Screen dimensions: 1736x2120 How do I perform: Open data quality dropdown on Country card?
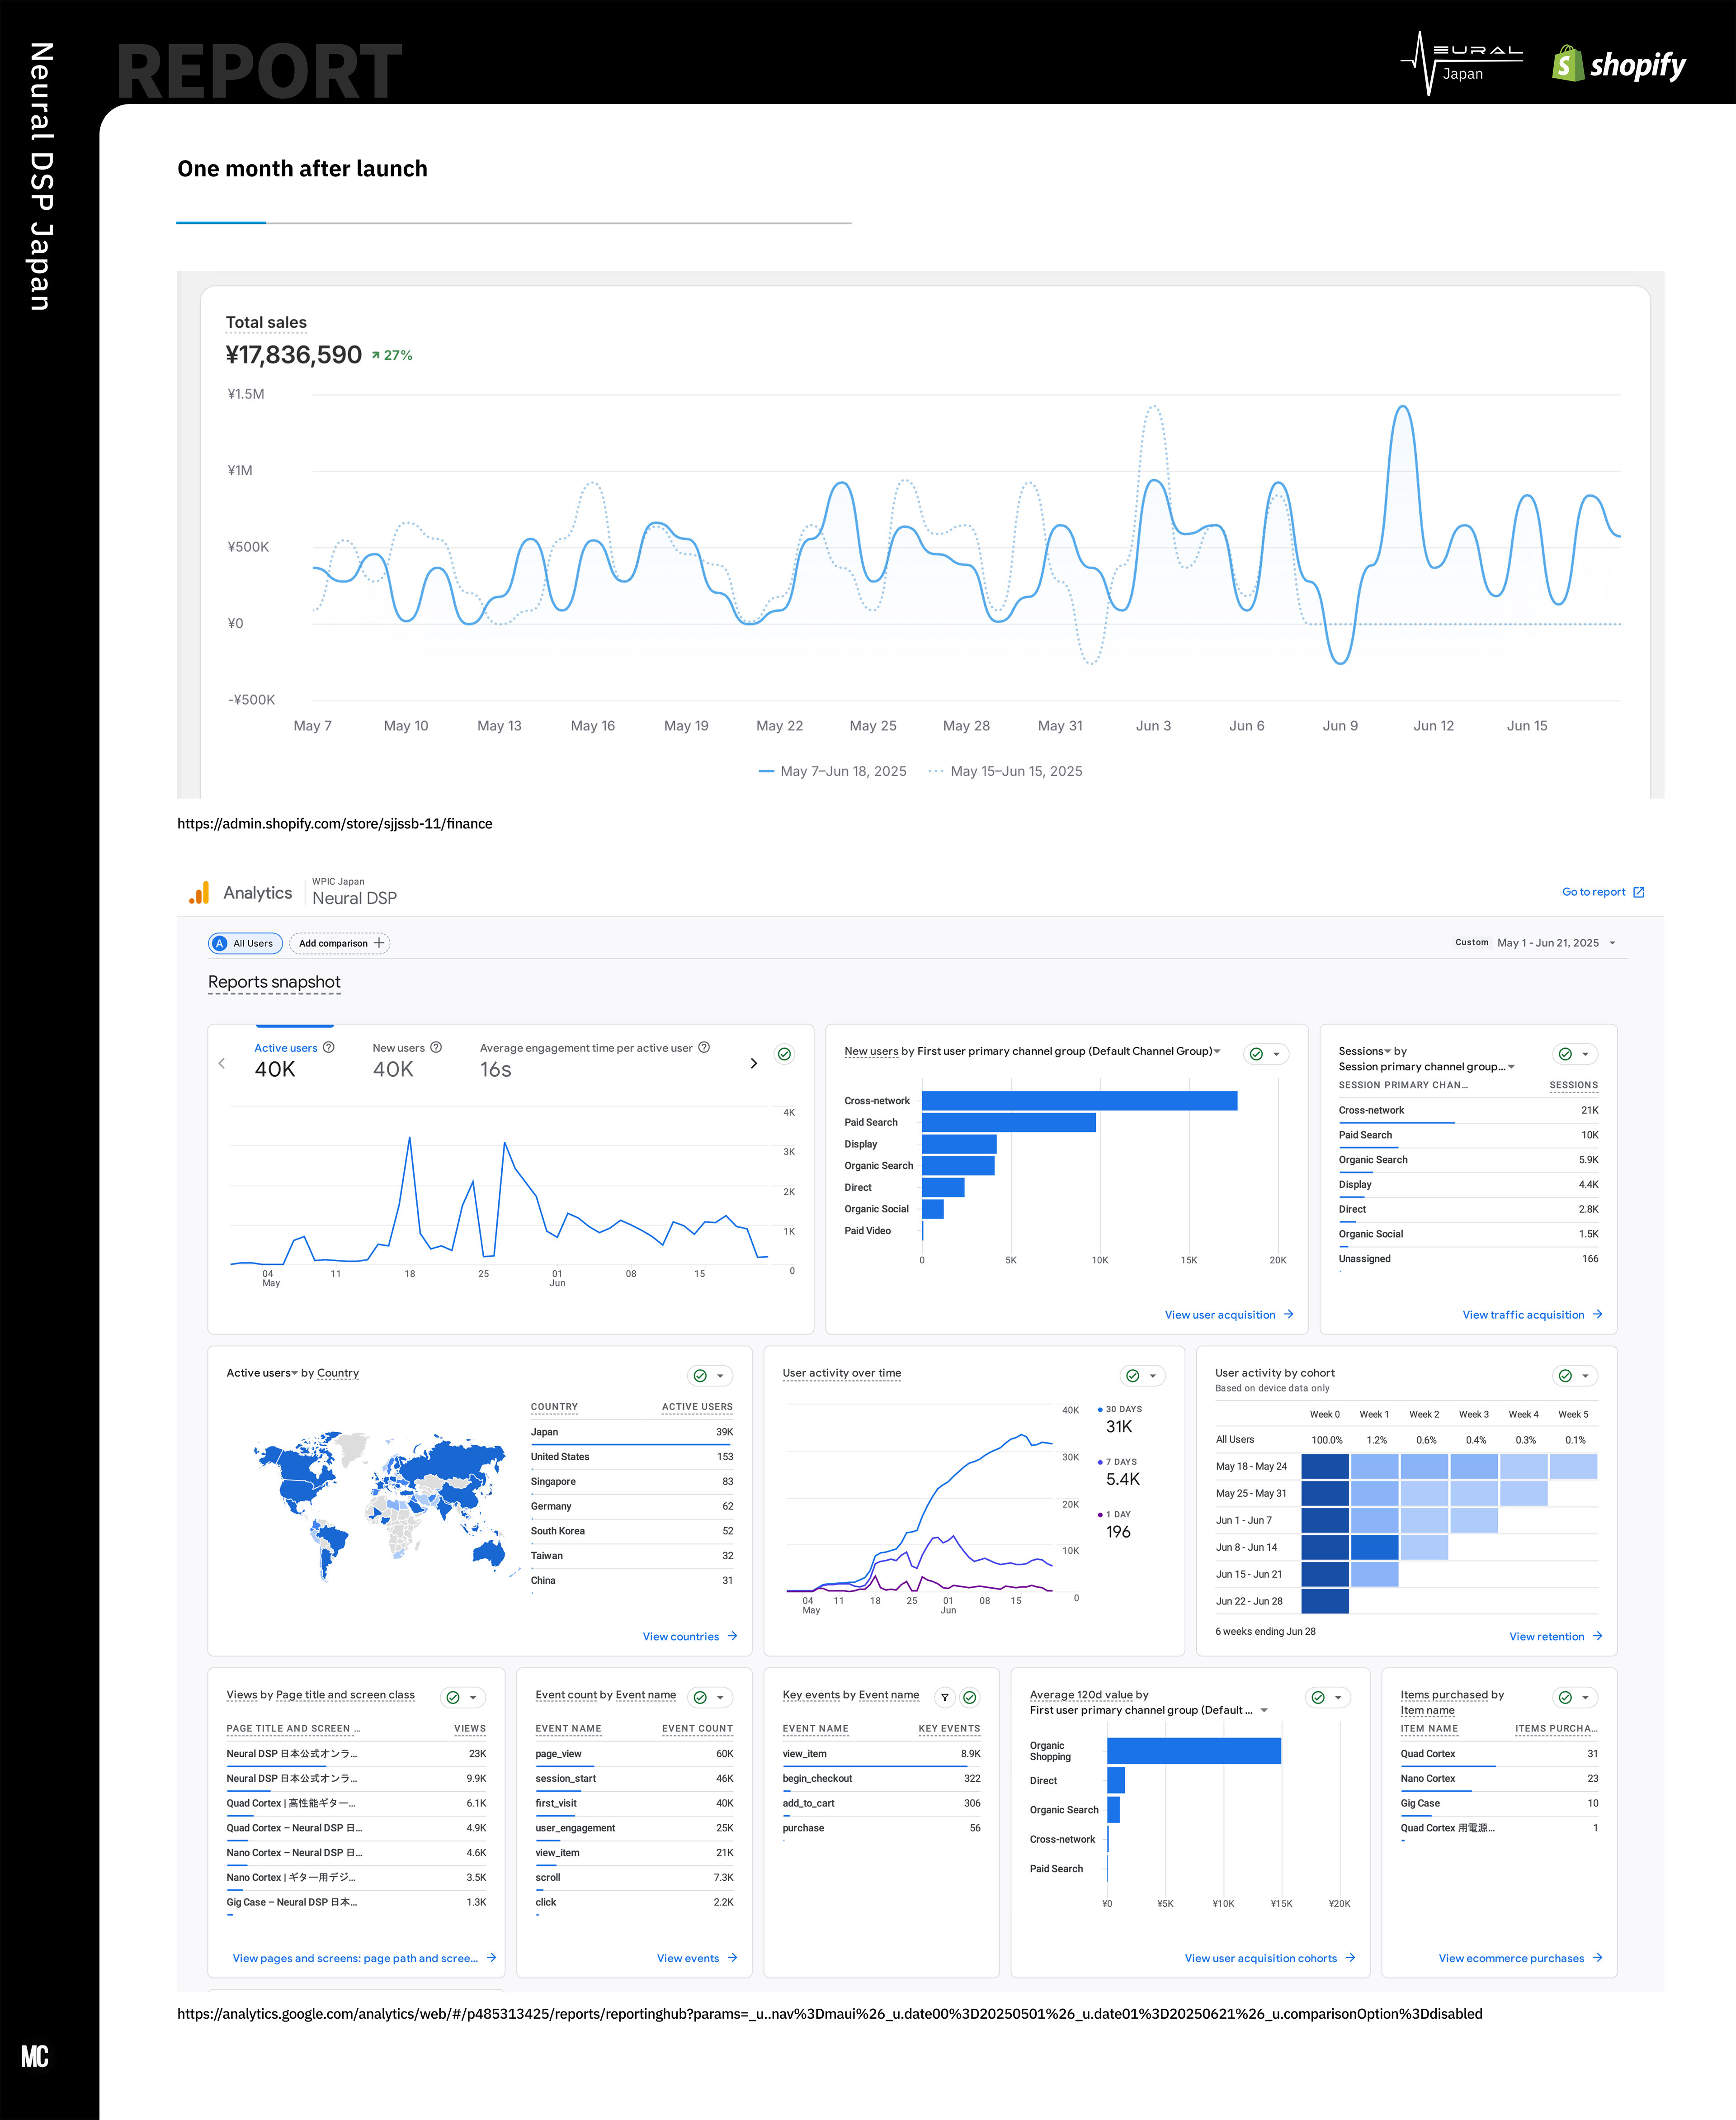(710, 1377)
